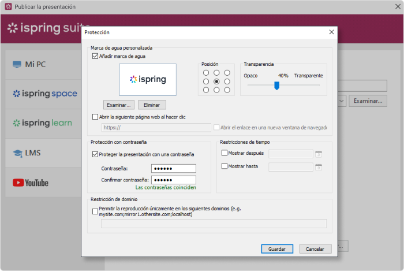Switch to iSpring Space tab
The image size is (404, 271).
tap(43, 94)
